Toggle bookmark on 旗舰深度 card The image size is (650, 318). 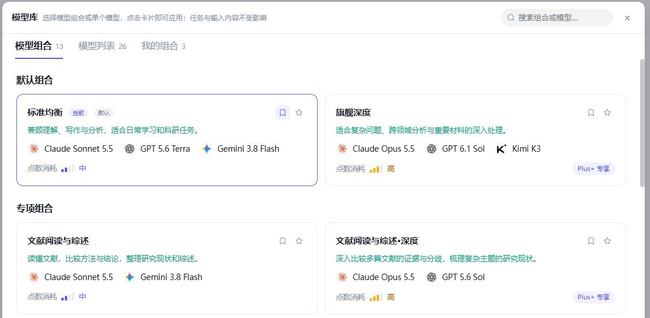pyautogui.click(x=591, y=113)
